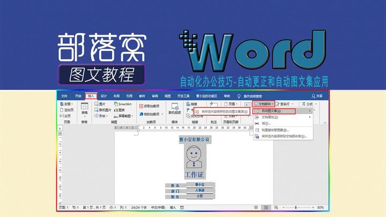Choose the 域 field menu item
Image resolution: width=386 pixels, height=217 pixels.
283,123
